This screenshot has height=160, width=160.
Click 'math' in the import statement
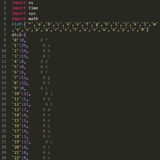click(33, 19)
